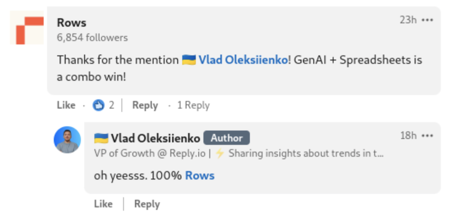The height and width of the screenshot is (219, 451).
Task: Reply to the Rows comment
Action: (145, 105)
